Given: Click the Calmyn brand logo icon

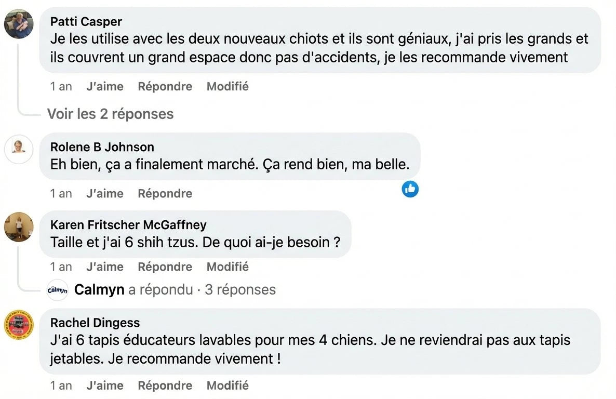Looking at the screenshot, I should tap(57, 290).
